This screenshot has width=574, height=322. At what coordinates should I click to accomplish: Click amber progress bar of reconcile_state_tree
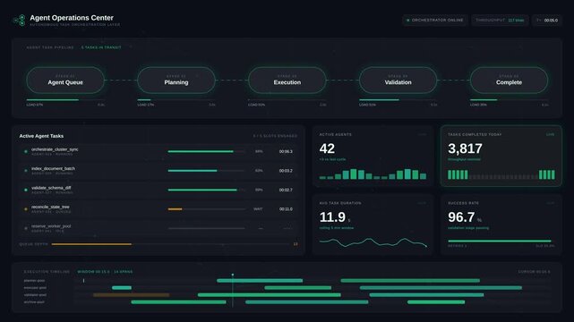[x=175, y=209]
